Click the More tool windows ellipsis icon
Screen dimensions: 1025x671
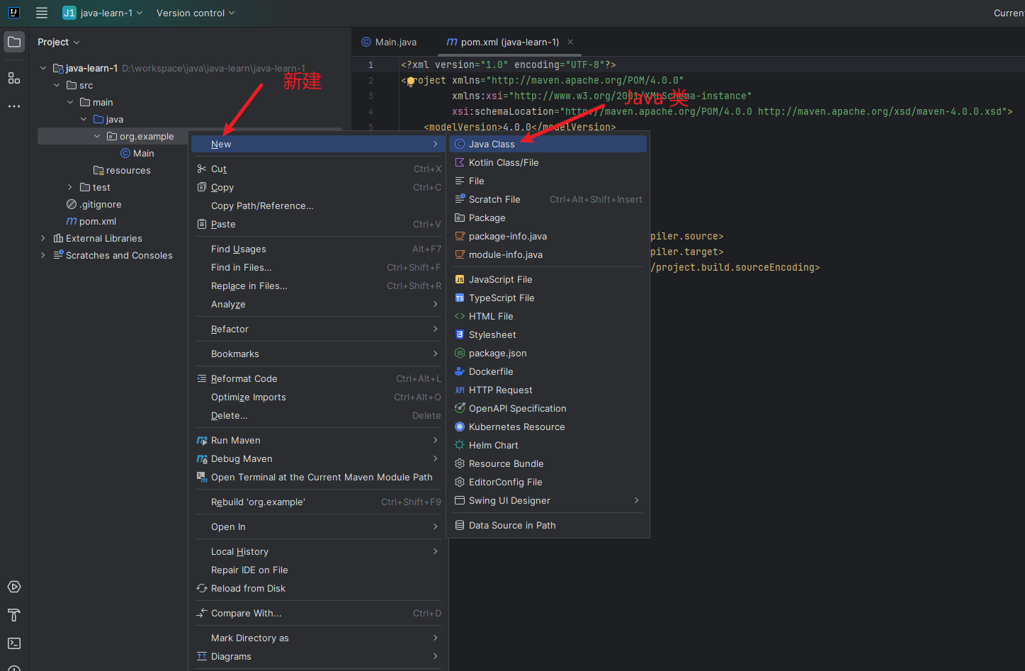14,106
